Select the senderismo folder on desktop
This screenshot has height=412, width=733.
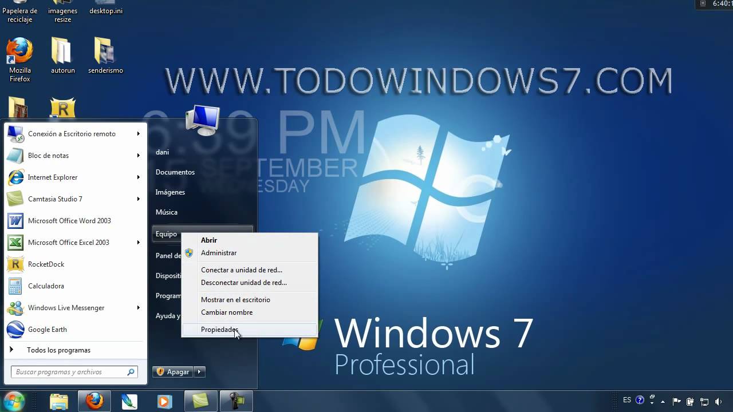105,56
